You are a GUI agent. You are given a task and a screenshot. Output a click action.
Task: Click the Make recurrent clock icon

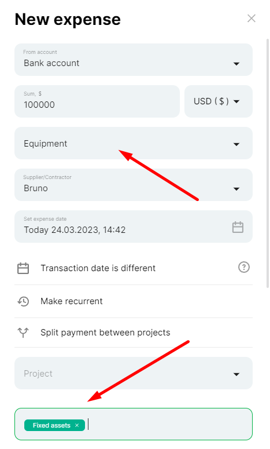[x=23, y=301]
